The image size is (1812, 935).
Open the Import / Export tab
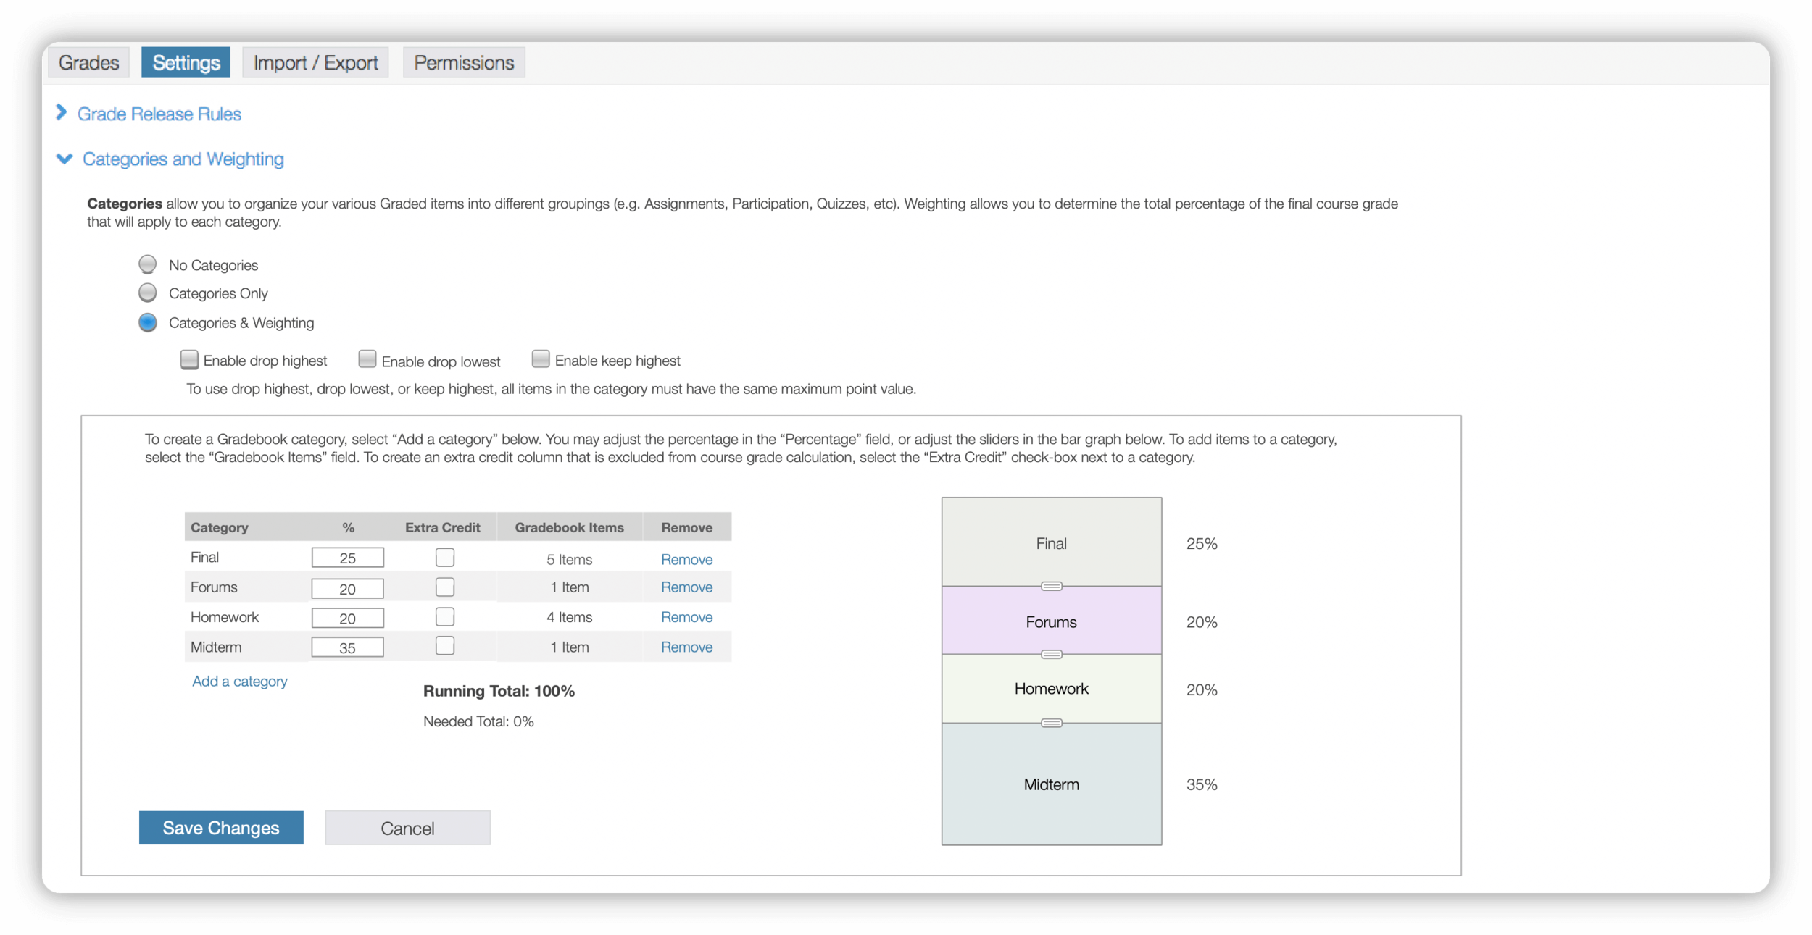(x=315, y=63)
